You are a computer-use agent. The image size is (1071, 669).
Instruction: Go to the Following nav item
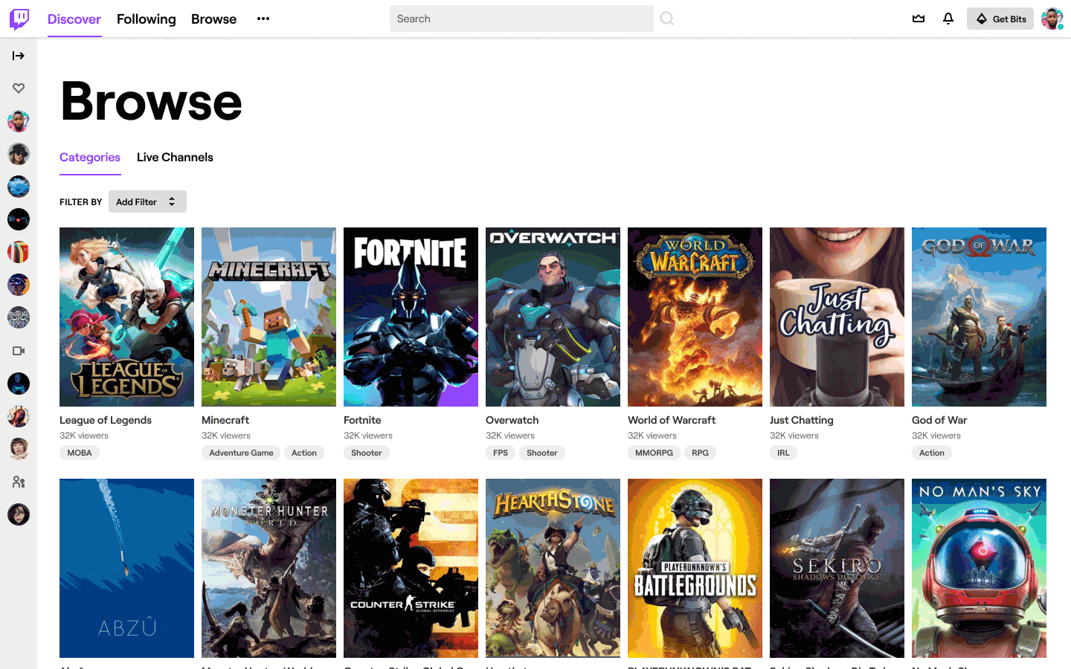(147, 19)
